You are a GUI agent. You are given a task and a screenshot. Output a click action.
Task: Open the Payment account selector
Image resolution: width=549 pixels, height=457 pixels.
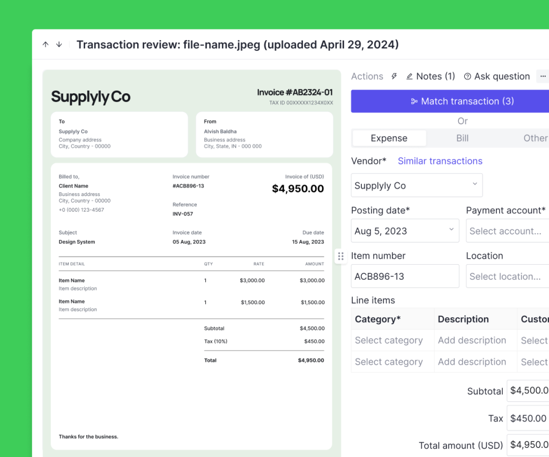[x=507, y=230]
